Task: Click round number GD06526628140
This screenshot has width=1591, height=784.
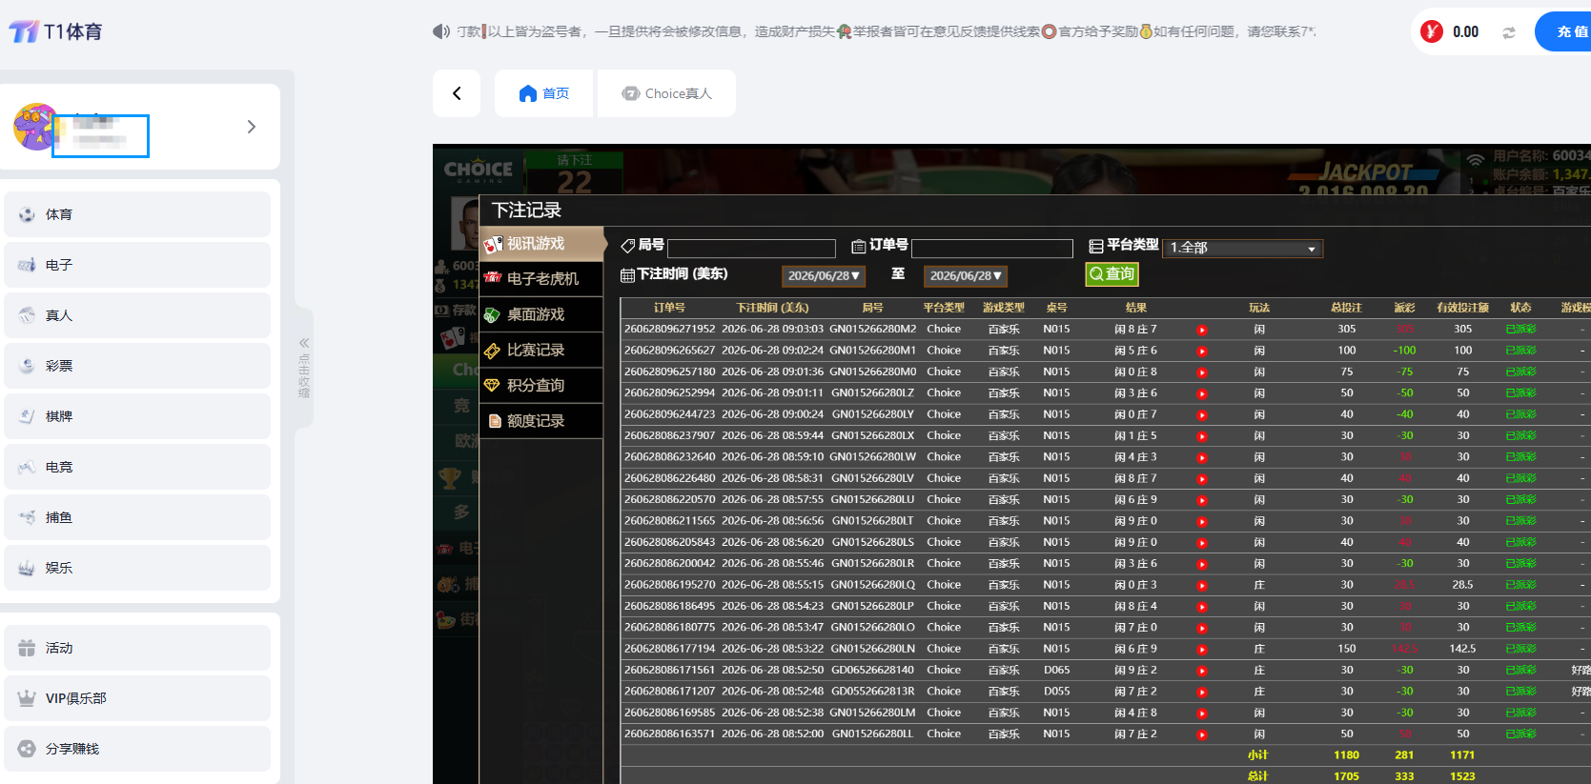Action: point(872,671)
